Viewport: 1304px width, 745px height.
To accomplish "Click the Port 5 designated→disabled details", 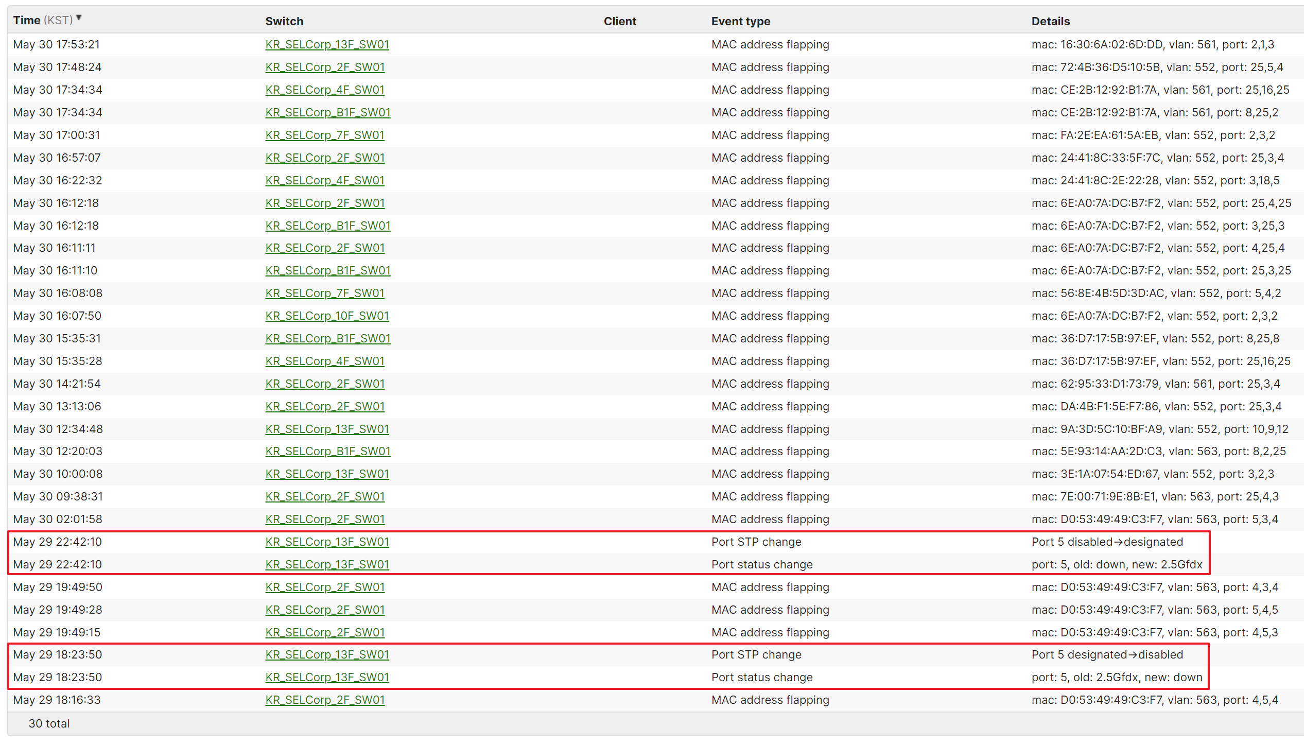I will pyautogui.click(x=1107, y=654).
